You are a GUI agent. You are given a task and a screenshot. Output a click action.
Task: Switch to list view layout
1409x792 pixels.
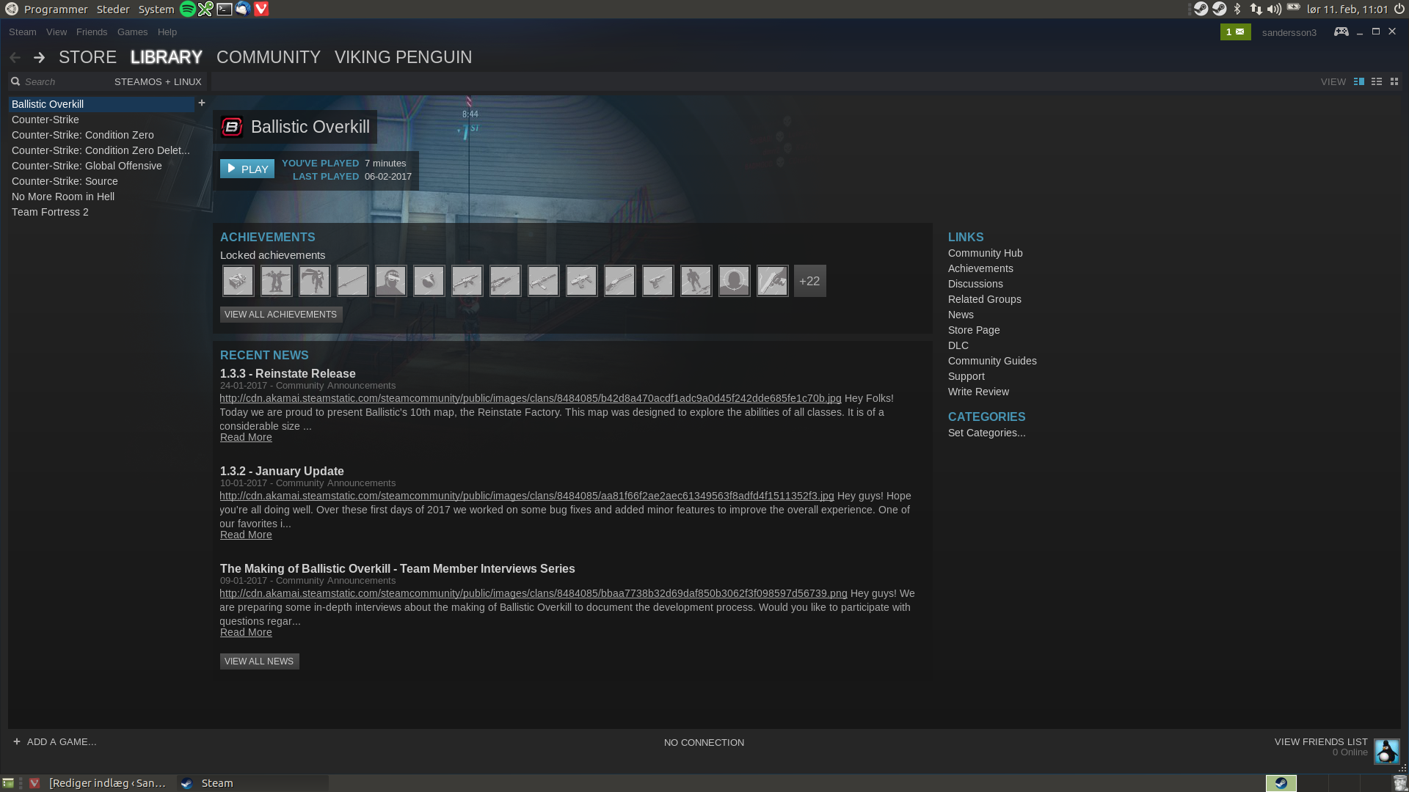1377,81
